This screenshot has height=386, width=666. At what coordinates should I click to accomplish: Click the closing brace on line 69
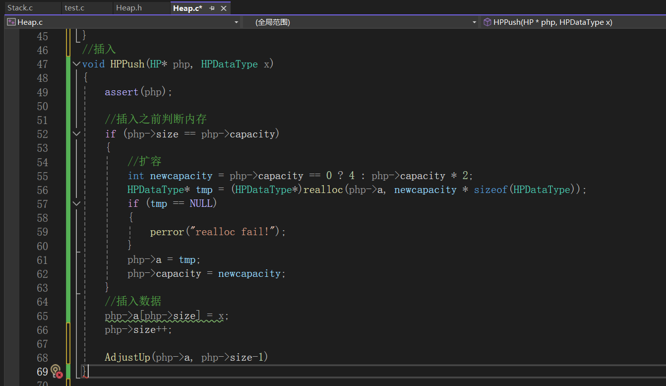pos(84,371)
